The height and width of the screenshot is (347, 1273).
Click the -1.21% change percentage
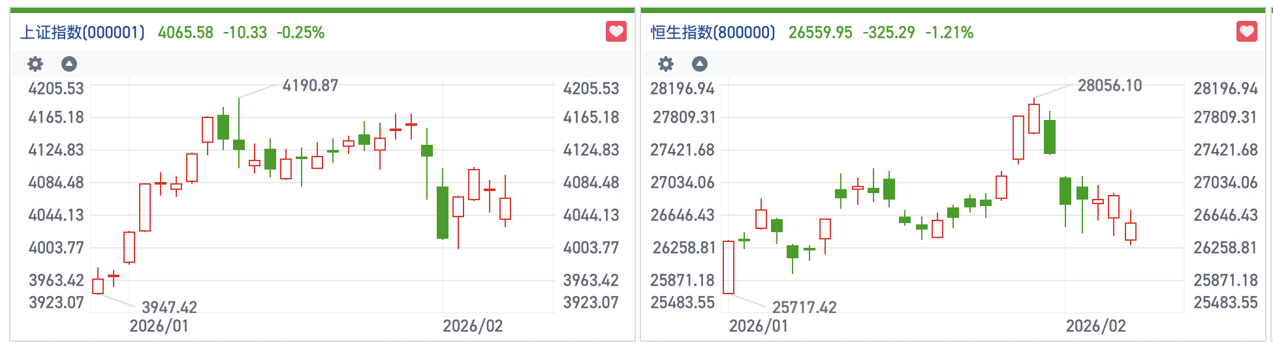pos(949,33)
